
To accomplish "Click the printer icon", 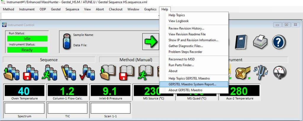I will click(260, 42).
